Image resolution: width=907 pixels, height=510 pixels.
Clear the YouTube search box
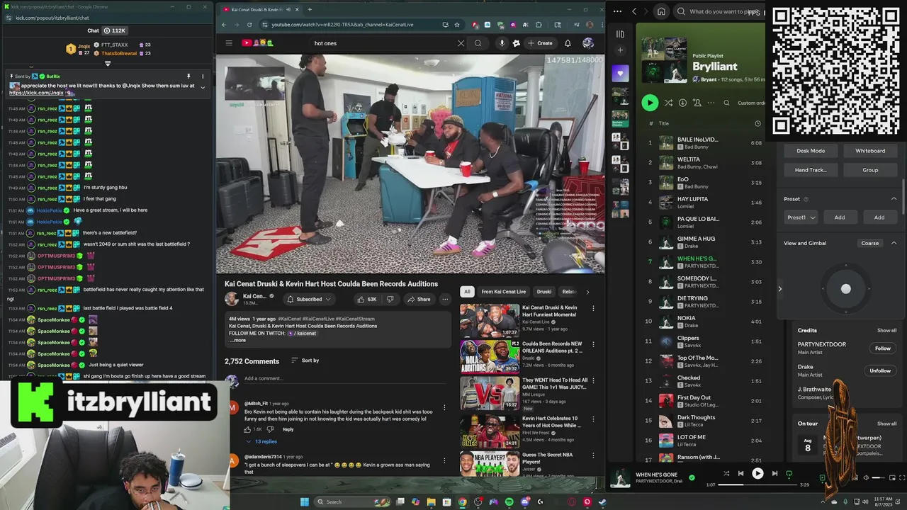pyautogui.click(x=461, y=43)
